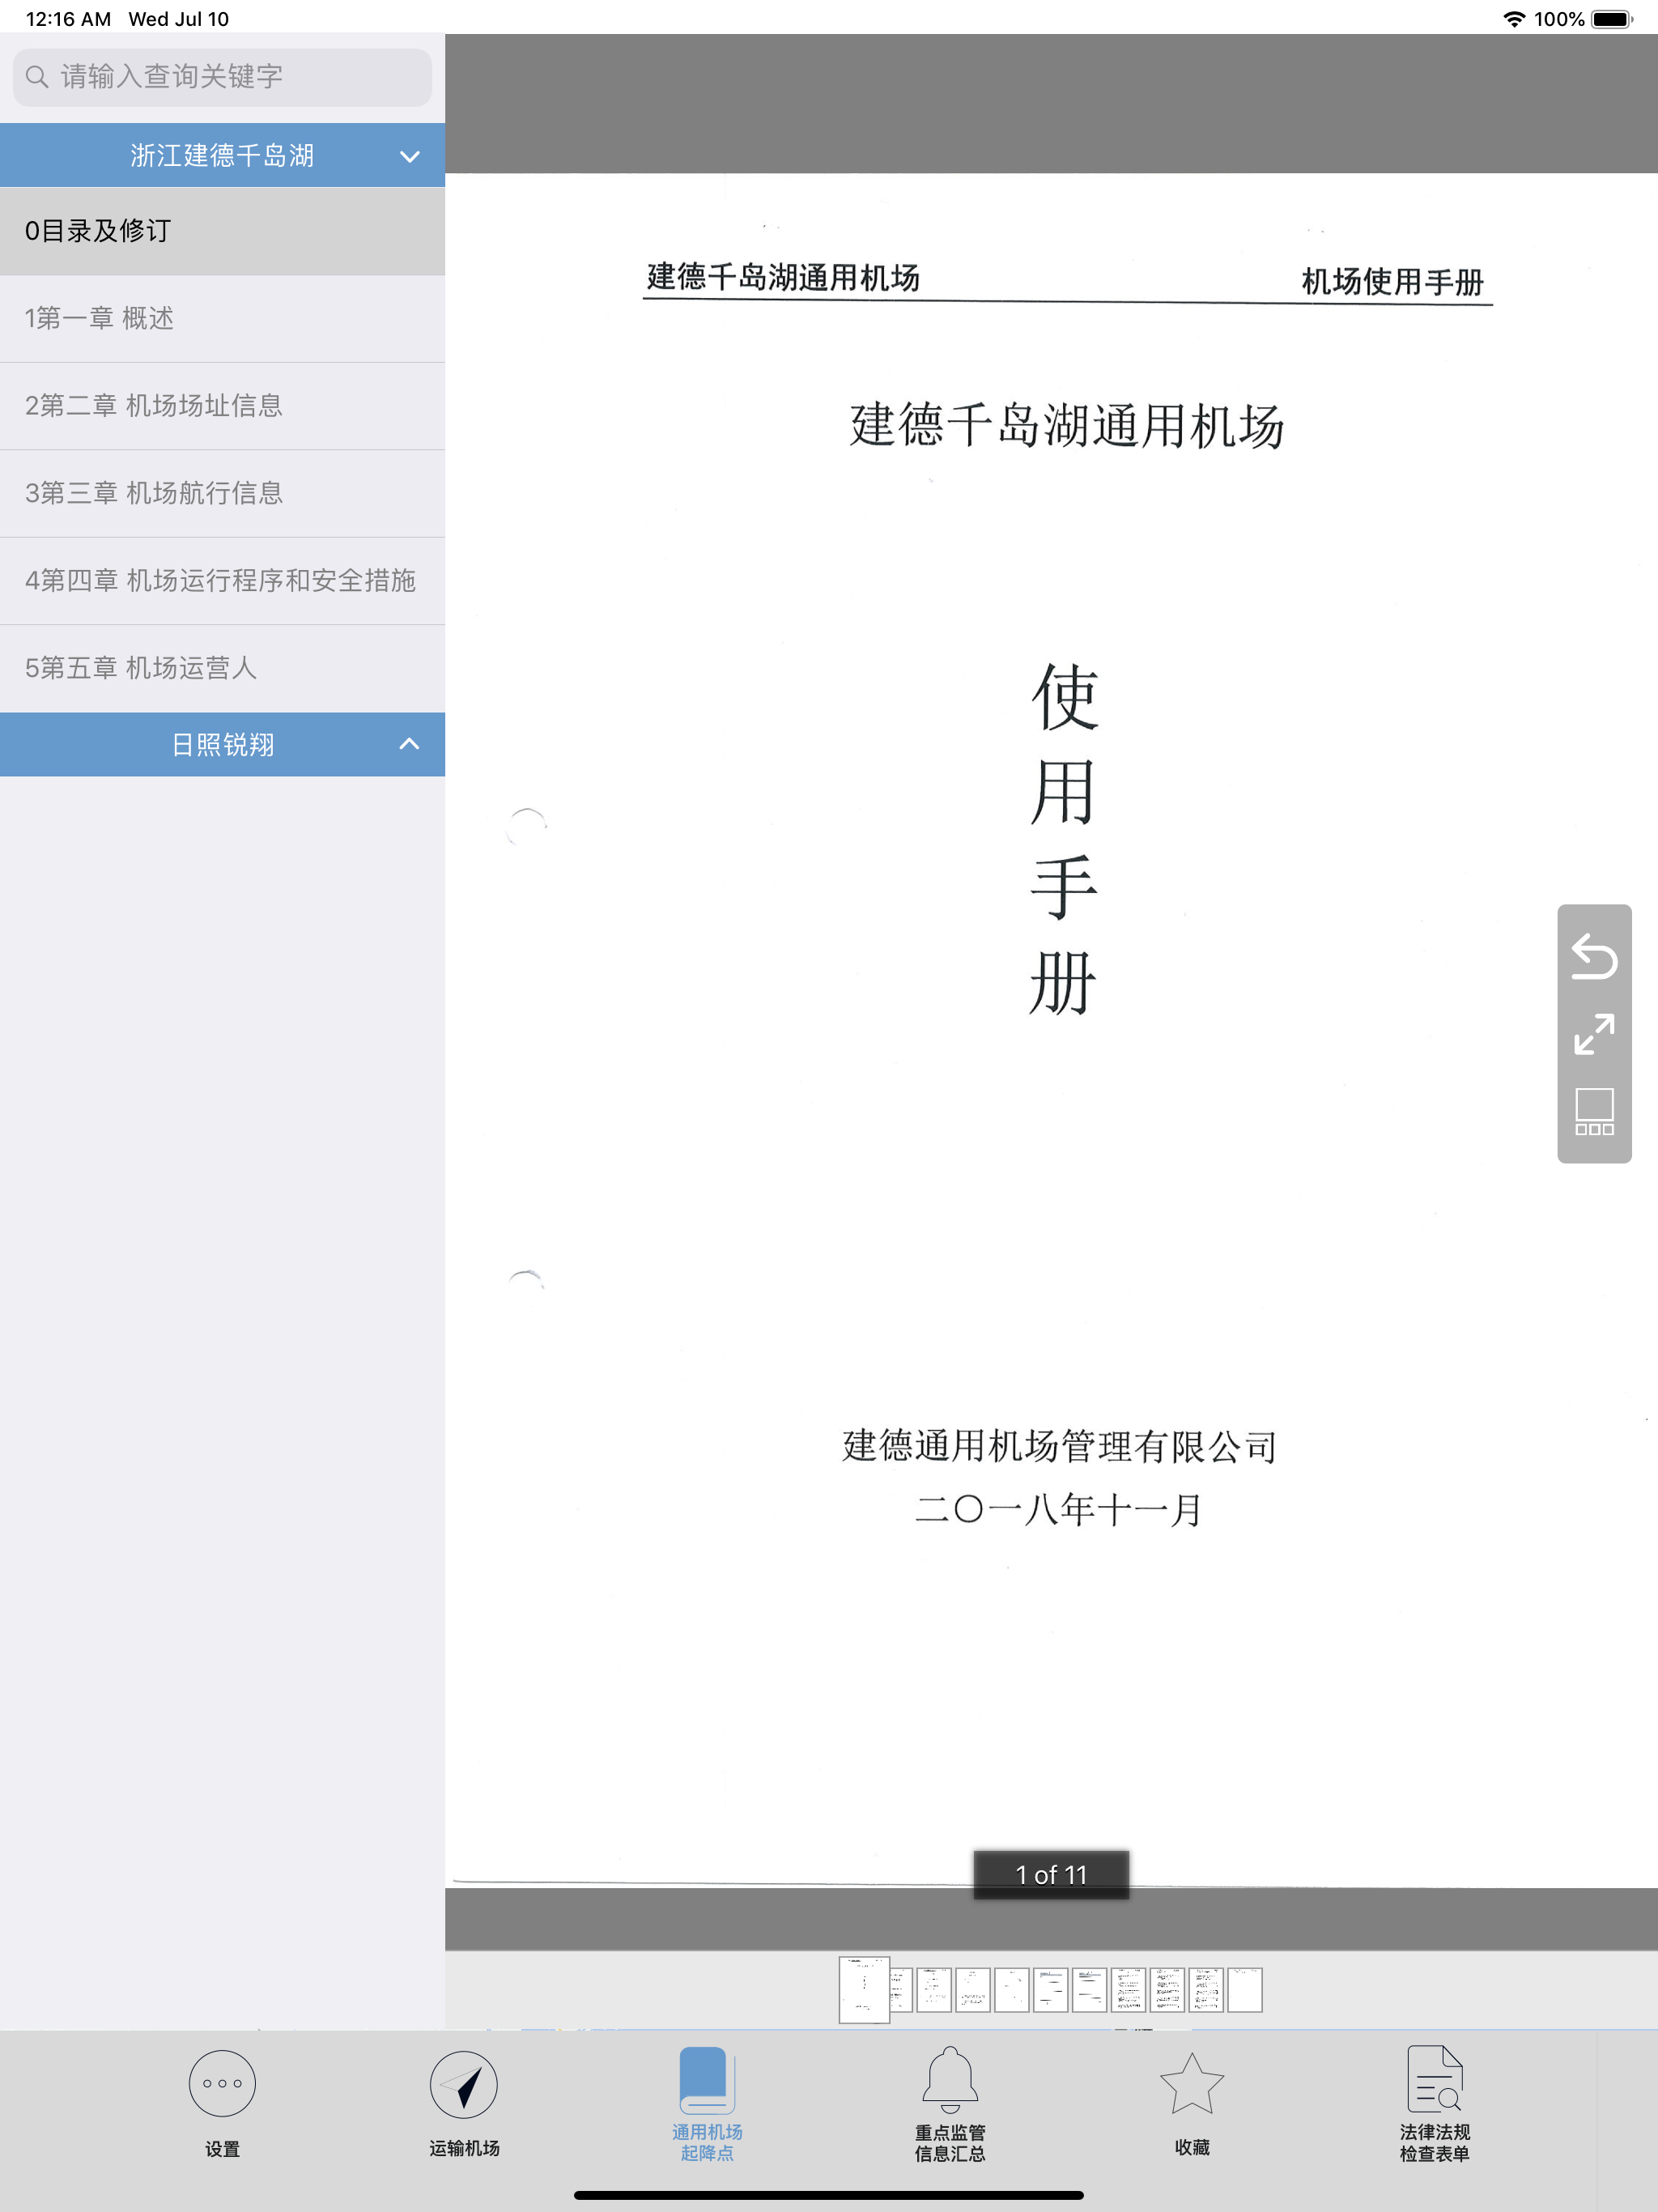Switch to 运输机场 tab
This screenshot has height=2212, width=1658.
pos(464,2104)
